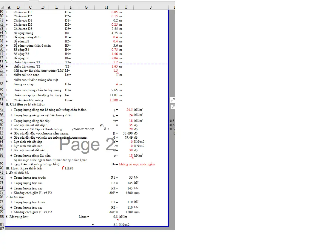The width and height of the screenshot is (309, 251).
Task: Click the row 75 header
Action: [x=2, y=110]
